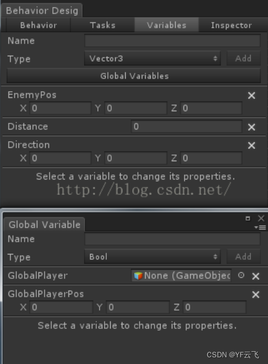The width and height of the screenshot is (268, 364).
Task: Open the Bool type dropdown
Action: click(152, 257)
